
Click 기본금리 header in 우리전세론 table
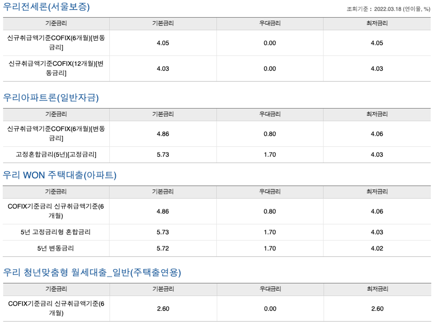163,23
